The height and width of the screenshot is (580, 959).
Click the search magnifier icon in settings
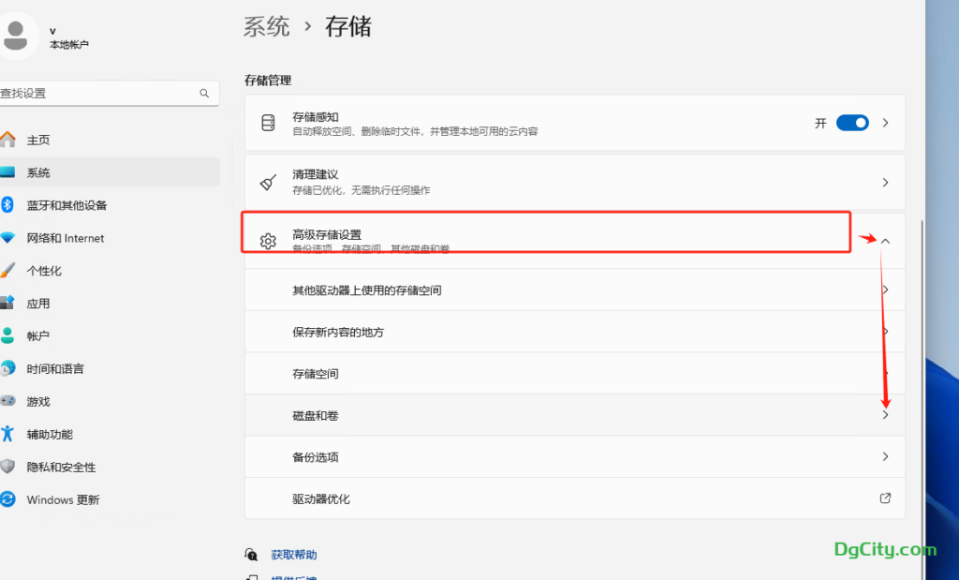[x=204, y=94]
